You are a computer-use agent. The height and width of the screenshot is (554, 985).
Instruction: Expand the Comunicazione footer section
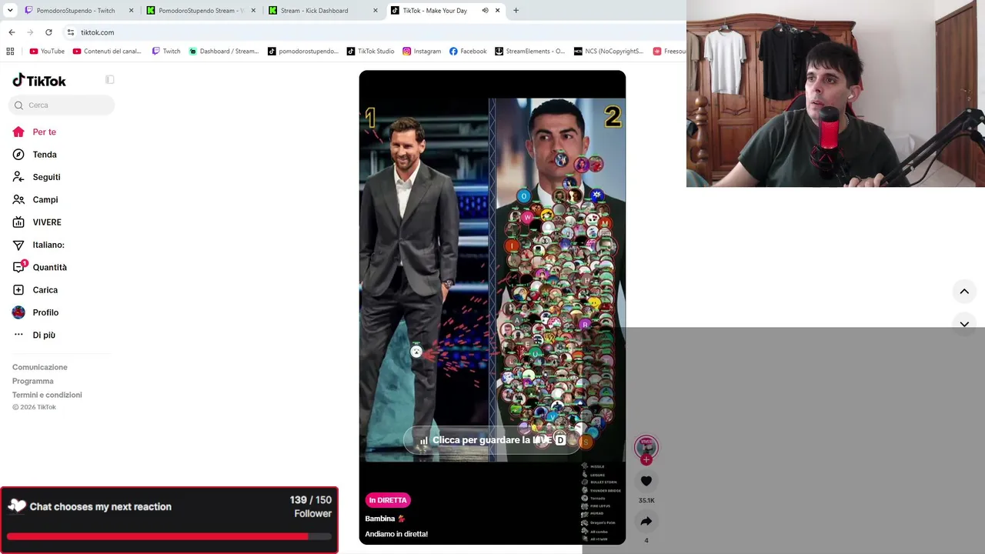click(x=40, y=367)
